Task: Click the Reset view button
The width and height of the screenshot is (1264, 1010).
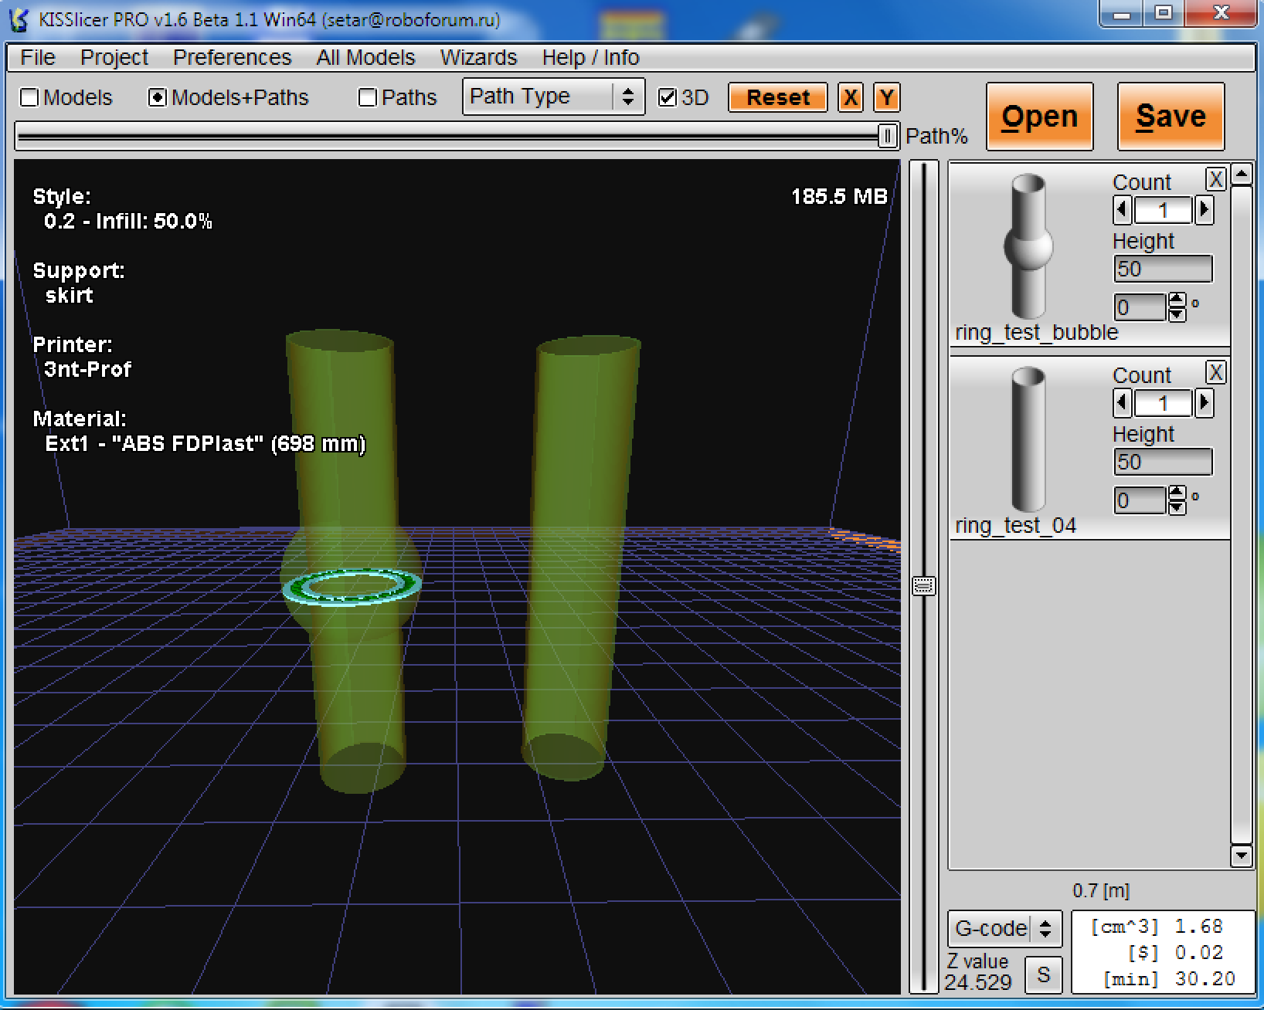Action: (x=777, y=98)
